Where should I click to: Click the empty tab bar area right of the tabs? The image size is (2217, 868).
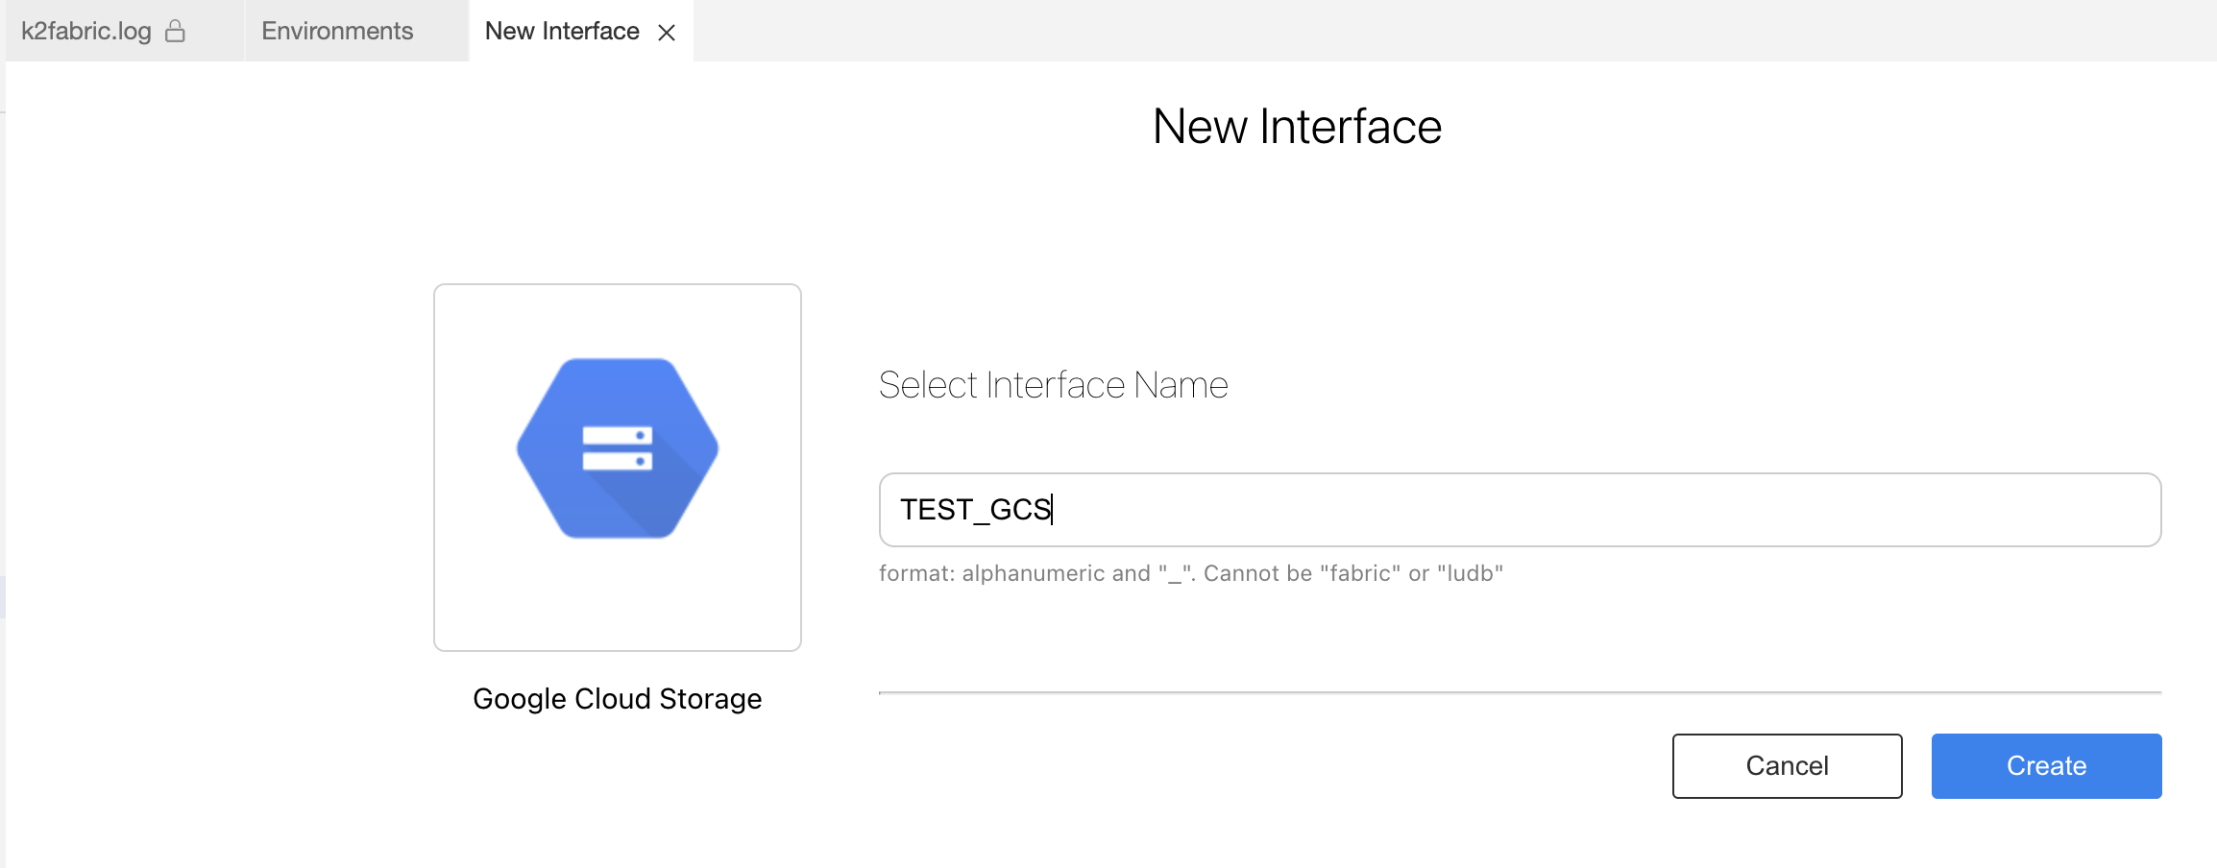pyautogui.click(x=1441, y=31)
